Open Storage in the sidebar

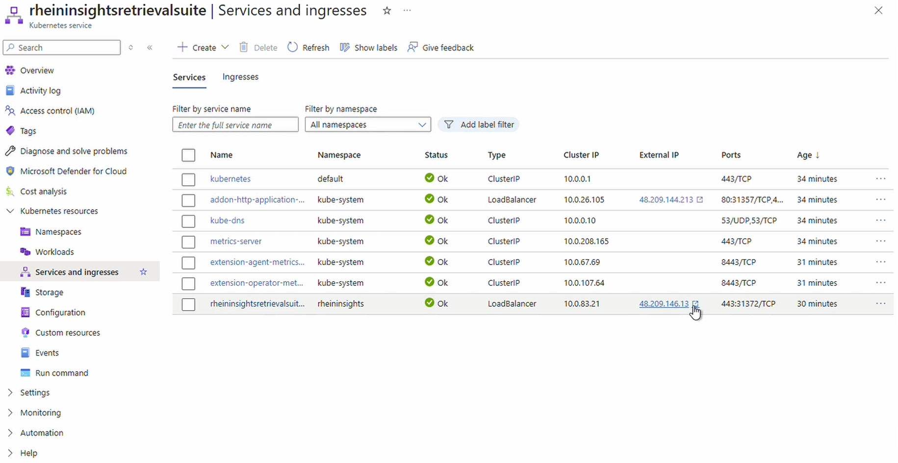(49, 292)
